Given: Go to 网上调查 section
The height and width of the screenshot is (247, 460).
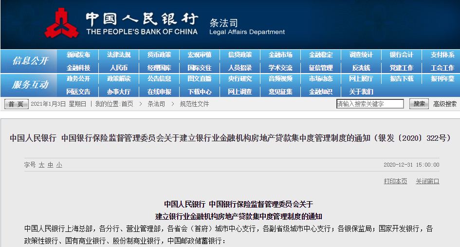Looking at the screenshot, I should tap(240, 92).
